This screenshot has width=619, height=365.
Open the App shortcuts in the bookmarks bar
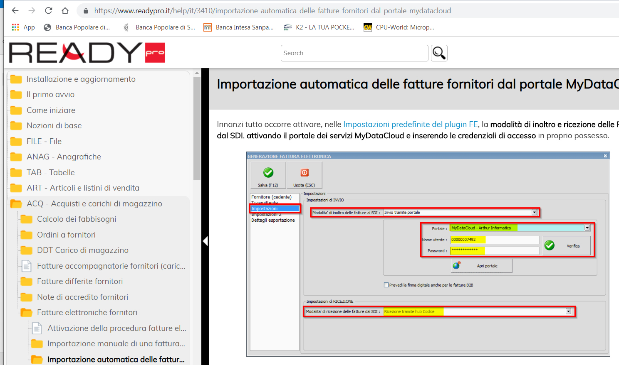[23, 27]
